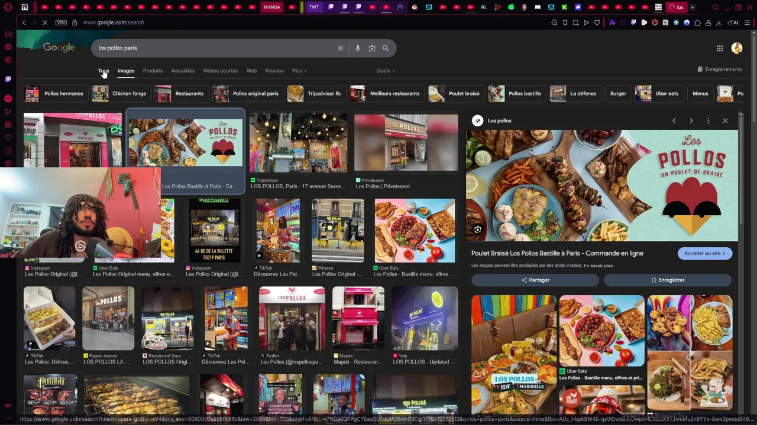
Task: Clear the search box with X icon
Action: (x=340, y=48)
